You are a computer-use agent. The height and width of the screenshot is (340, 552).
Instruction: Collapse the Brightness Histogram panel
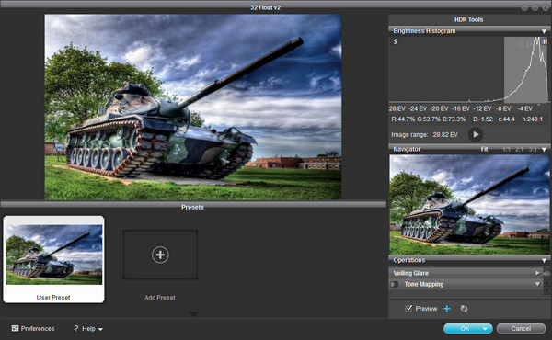(x=544, y=31)
